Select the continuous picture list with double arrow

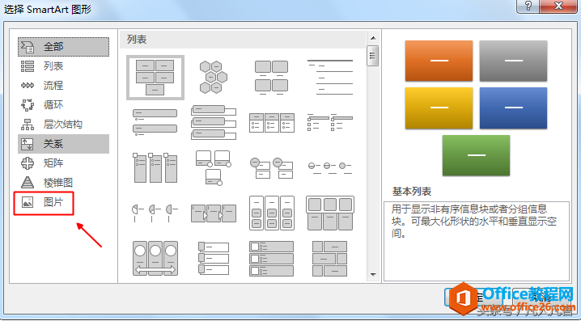[155, 258]
